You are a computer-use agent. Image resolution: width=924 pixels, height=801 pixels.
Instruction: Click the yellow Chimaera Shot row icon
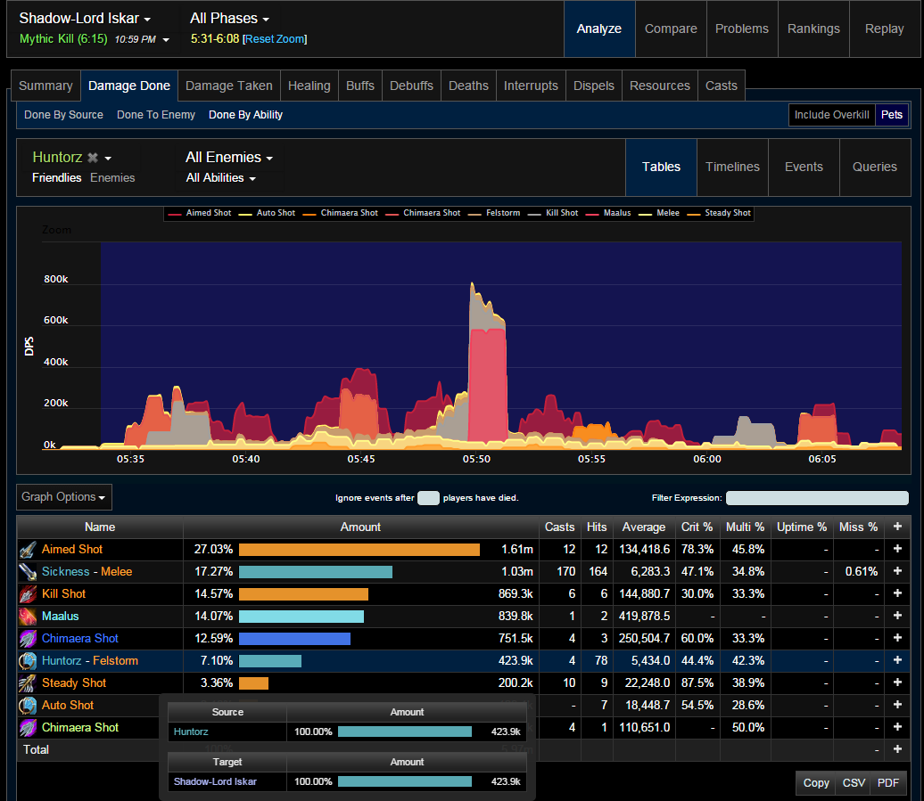pyautogui.click(x=28, y=727)
